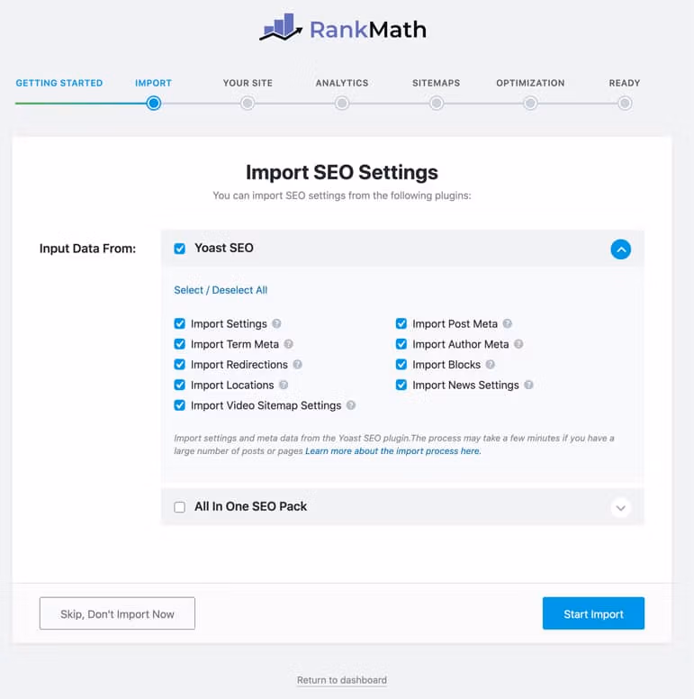
Task: Open help tooltip for Import Locations
Action: 284,385
